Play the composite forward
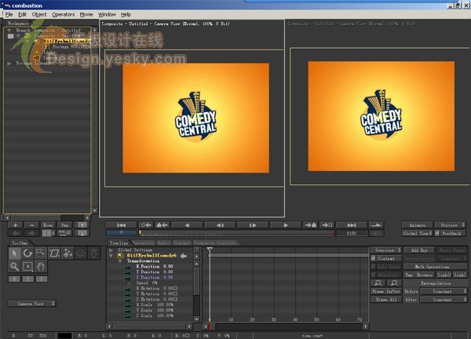471x339 pixels. click(286, 225)
